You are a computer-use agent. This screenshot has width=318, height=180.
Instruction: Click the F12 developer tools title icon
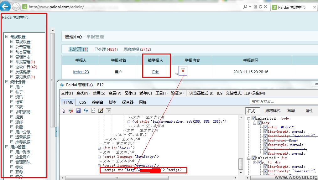62,85
